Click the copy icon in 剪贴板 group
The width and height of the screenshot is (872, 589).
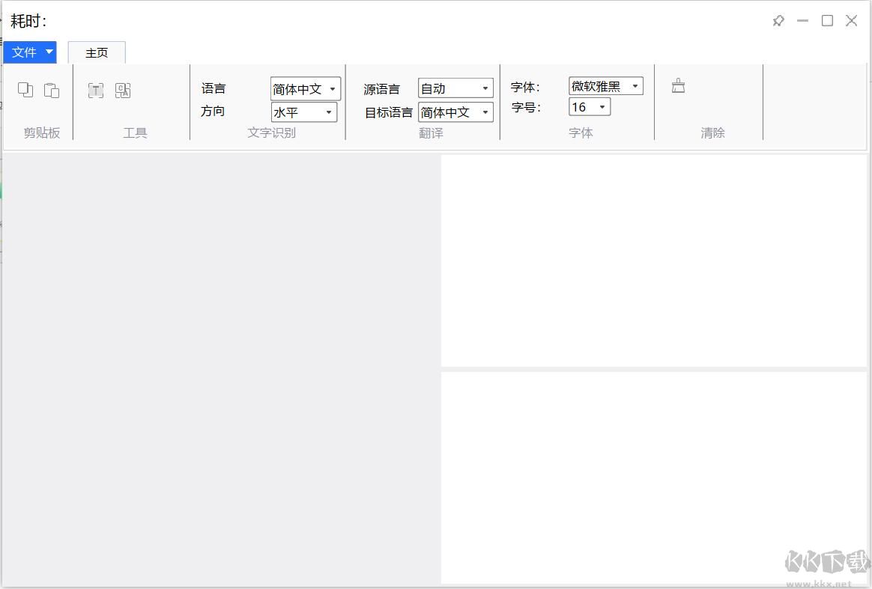coord(25,89)
